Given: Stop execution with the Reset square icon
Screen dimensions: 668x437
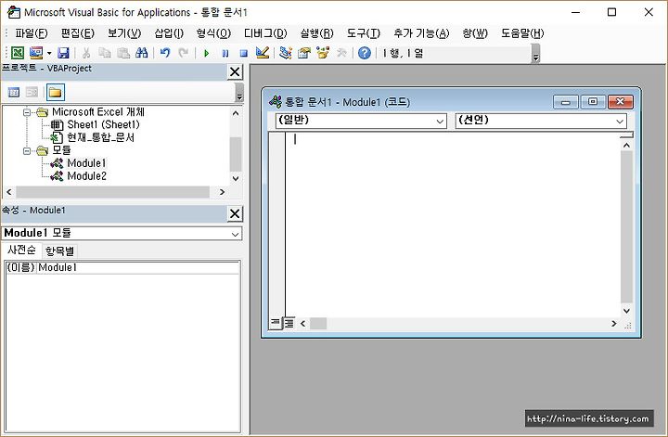Looking at the screenshot, I should click(244, 53).
